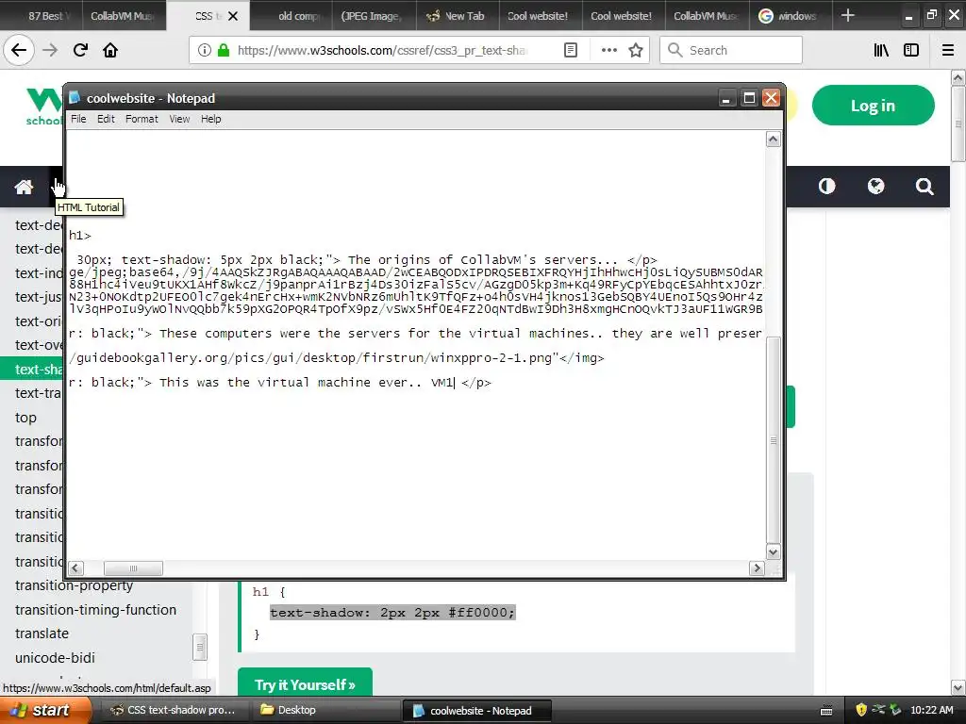Switch to the 87 Best tab
This screenshot has width=966, height=724.
pos(42,15)
